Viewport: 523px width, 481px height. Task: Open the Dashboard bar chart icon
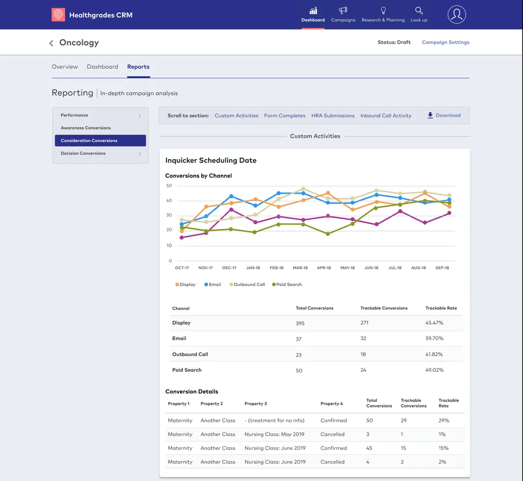pos(313,11)
